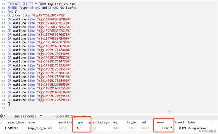218x134 pixels.
Task: Open the gear actions menu
Action: pos(2,116)
